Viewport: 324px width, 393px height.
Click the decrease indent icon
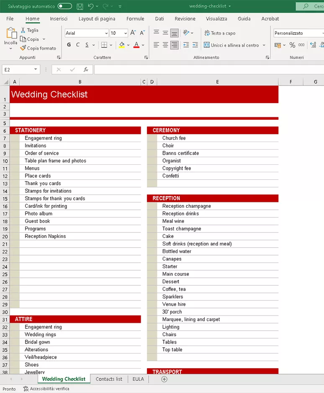click(186, 45)
